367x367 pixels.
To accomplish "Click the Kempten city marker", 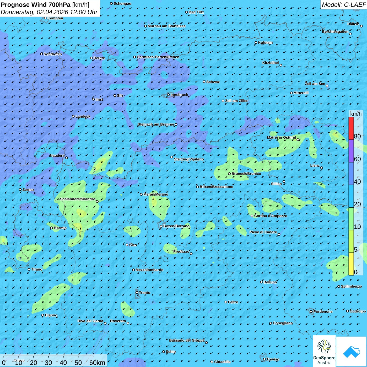I will [x=45, y=18].
